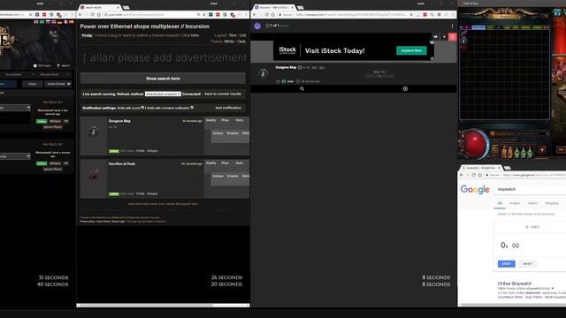Image resolution: width=566 pixels, height=318 pixels.
Task: Click the bug report 'here' link
Action: tap(195, 35)
